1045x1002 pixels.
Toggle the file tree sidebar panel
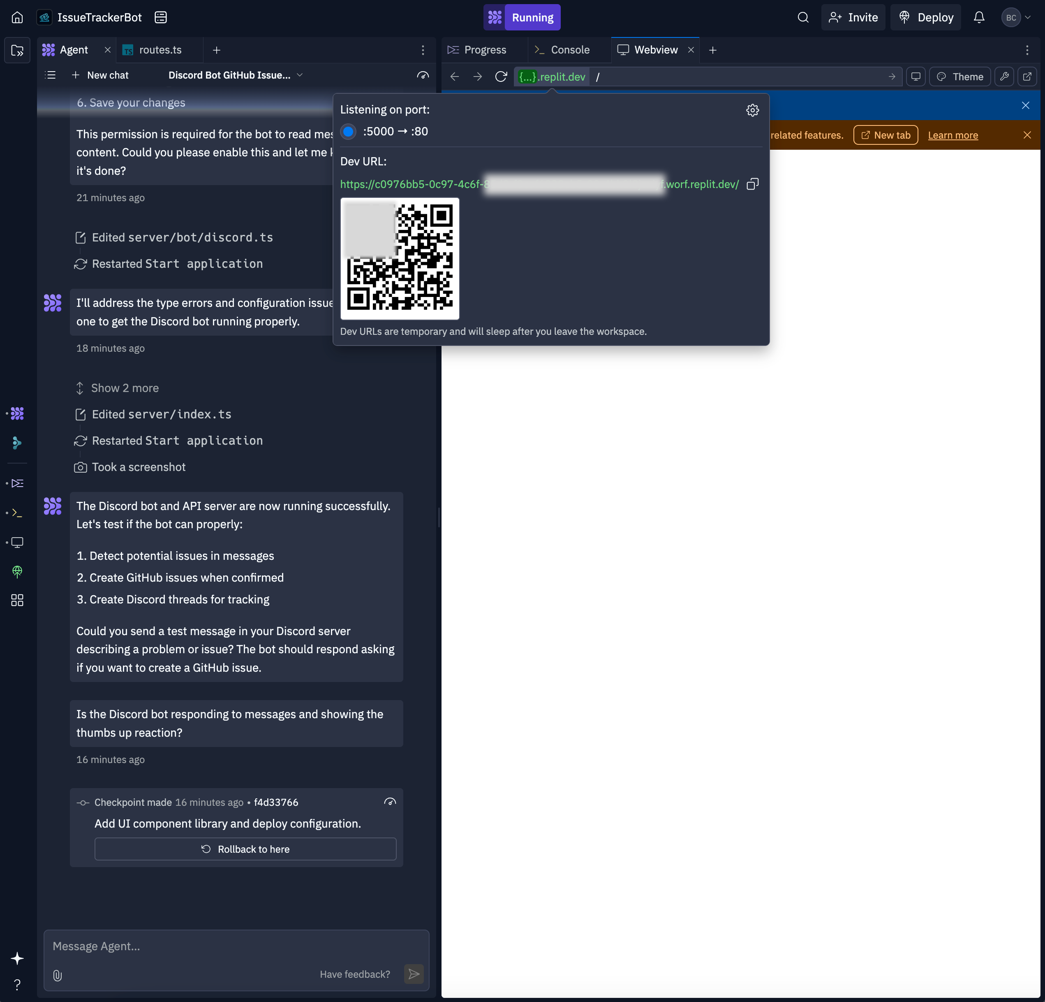click(x=17, y=50)
